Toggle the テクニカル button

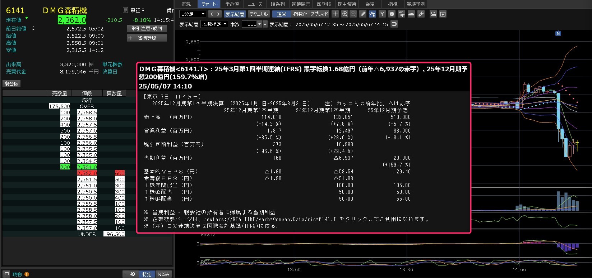click(x=259, y=14)
